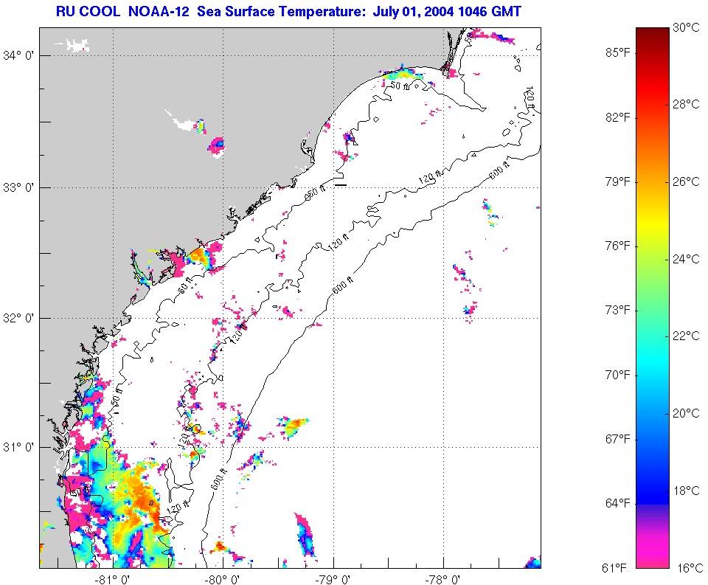Click the "18°C" color scale label
The height and width of the screenshot is (585, 708).
coord(686,491)
